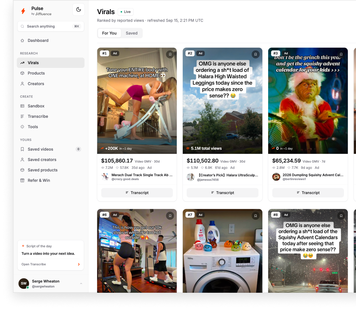356x310 pixels.
Task: Click the @jamesss7456 avatar image
Action: point(191,177)
